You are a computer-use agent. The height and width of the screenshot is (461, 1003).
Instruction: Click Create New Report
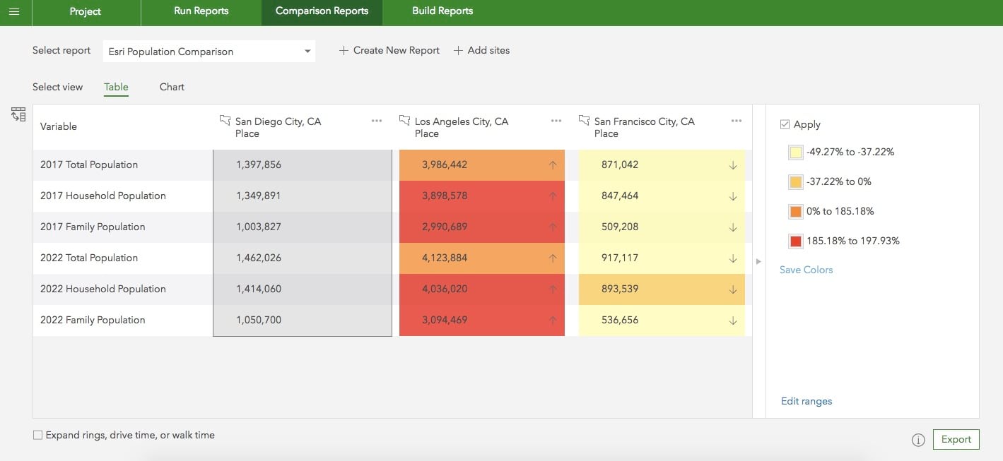389,51
